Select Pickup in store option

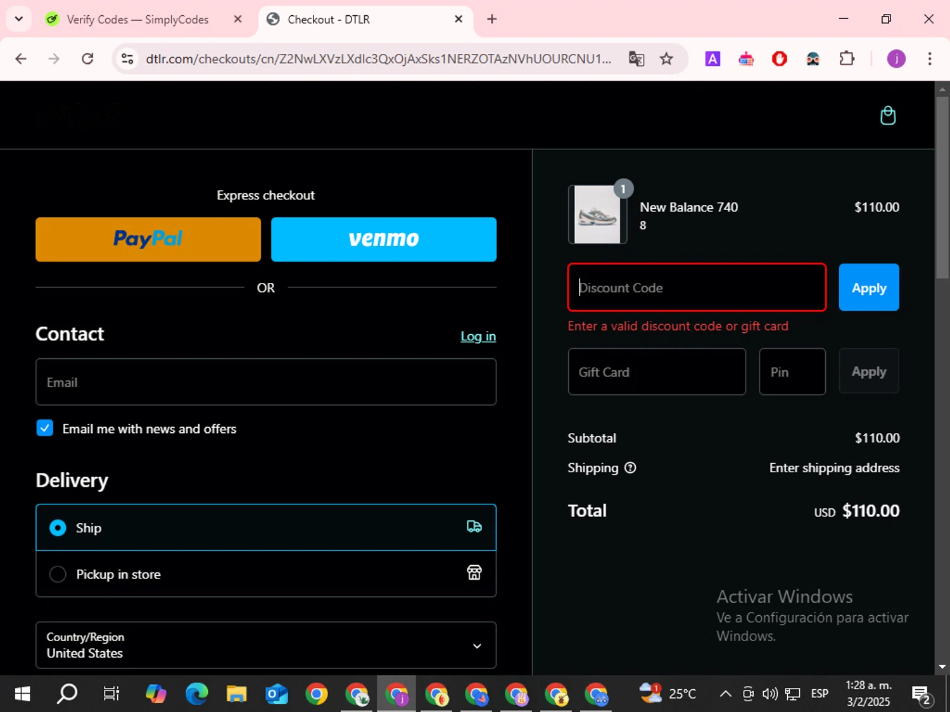tap(266, 574)
